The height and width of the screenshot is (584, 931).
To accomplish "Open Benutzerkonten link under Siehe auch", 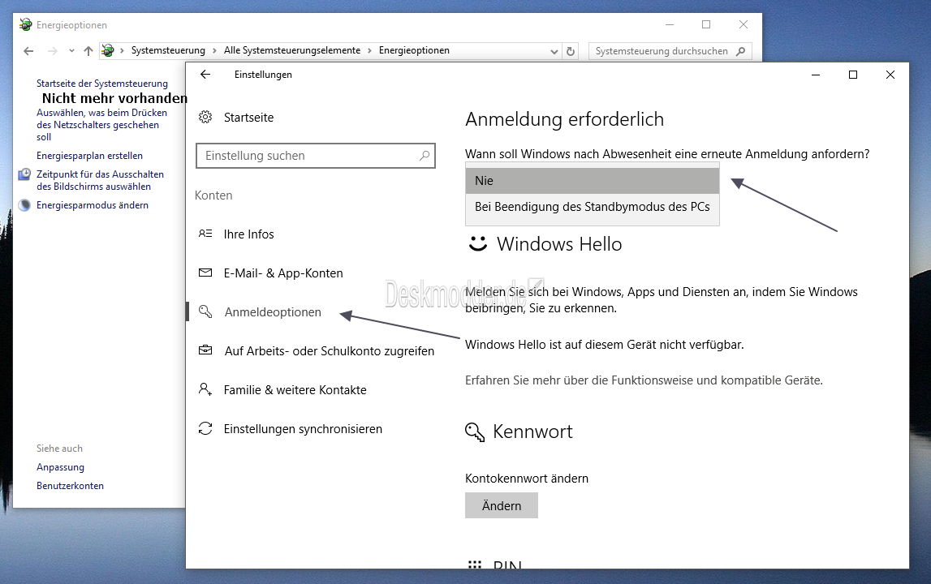I will pyautogui.click(x=70, y=486).
